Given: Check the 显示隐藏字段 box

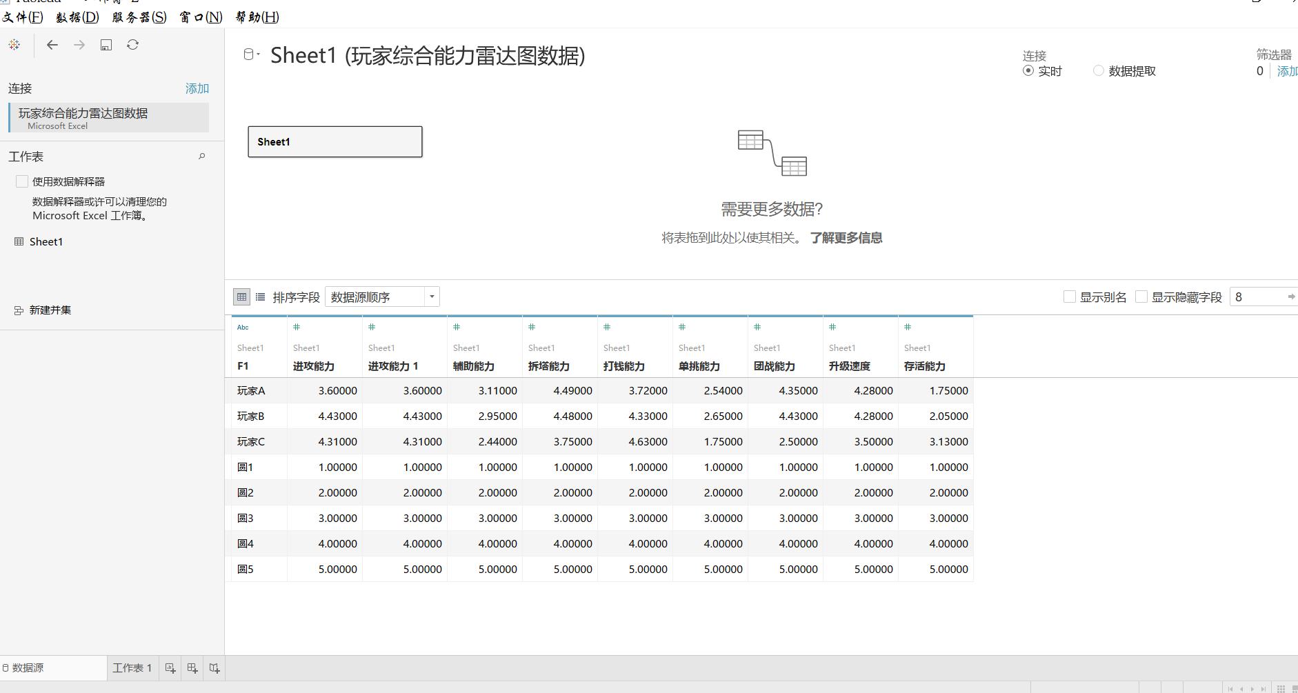Looking at the screenshot, I should (1141, 297).
